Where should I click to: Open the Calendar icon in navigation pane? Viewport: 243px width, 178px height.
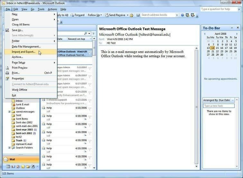[x=8, y=166]
